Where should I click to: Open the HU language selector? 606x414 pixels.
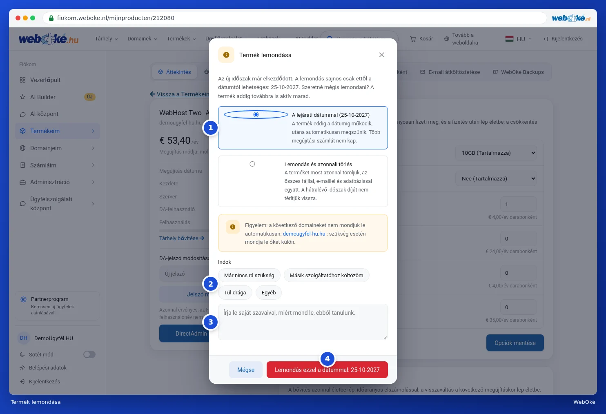tap(519, 39)
